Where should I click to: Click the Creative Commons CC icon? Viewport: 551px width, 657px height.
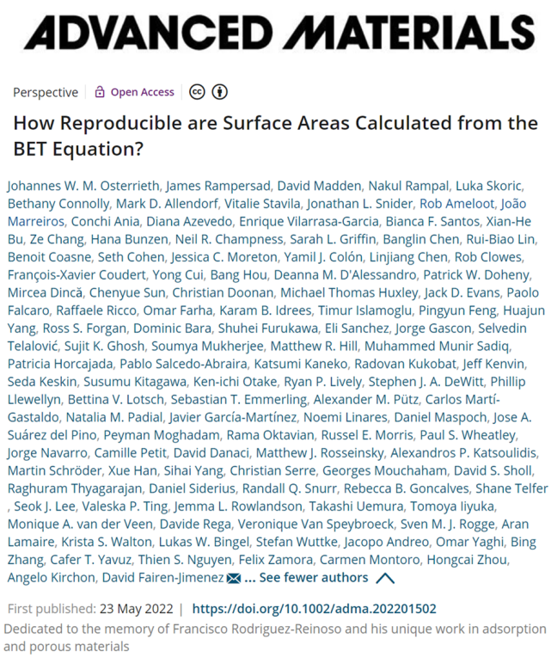click(x=196, y=92)
